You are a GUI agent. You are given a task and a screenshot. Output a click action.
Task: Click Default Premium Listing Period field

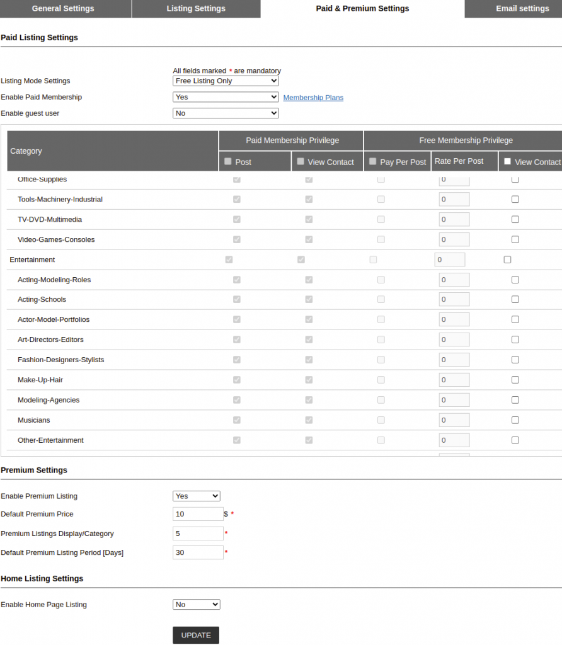pos(198,553)
